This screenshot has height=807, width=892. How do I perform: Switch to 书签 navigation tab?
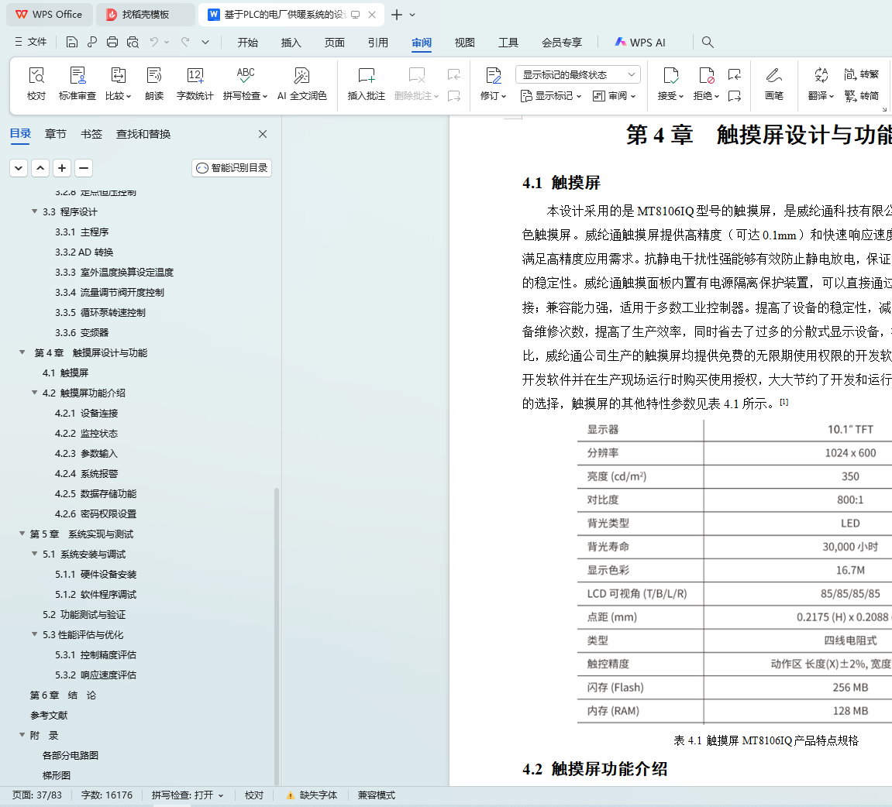pyautogui.click(x=91, y=134)
